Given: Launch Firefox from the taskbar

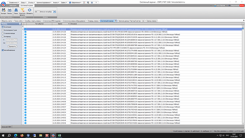Looking at the screenshot, I should (22, 136).
